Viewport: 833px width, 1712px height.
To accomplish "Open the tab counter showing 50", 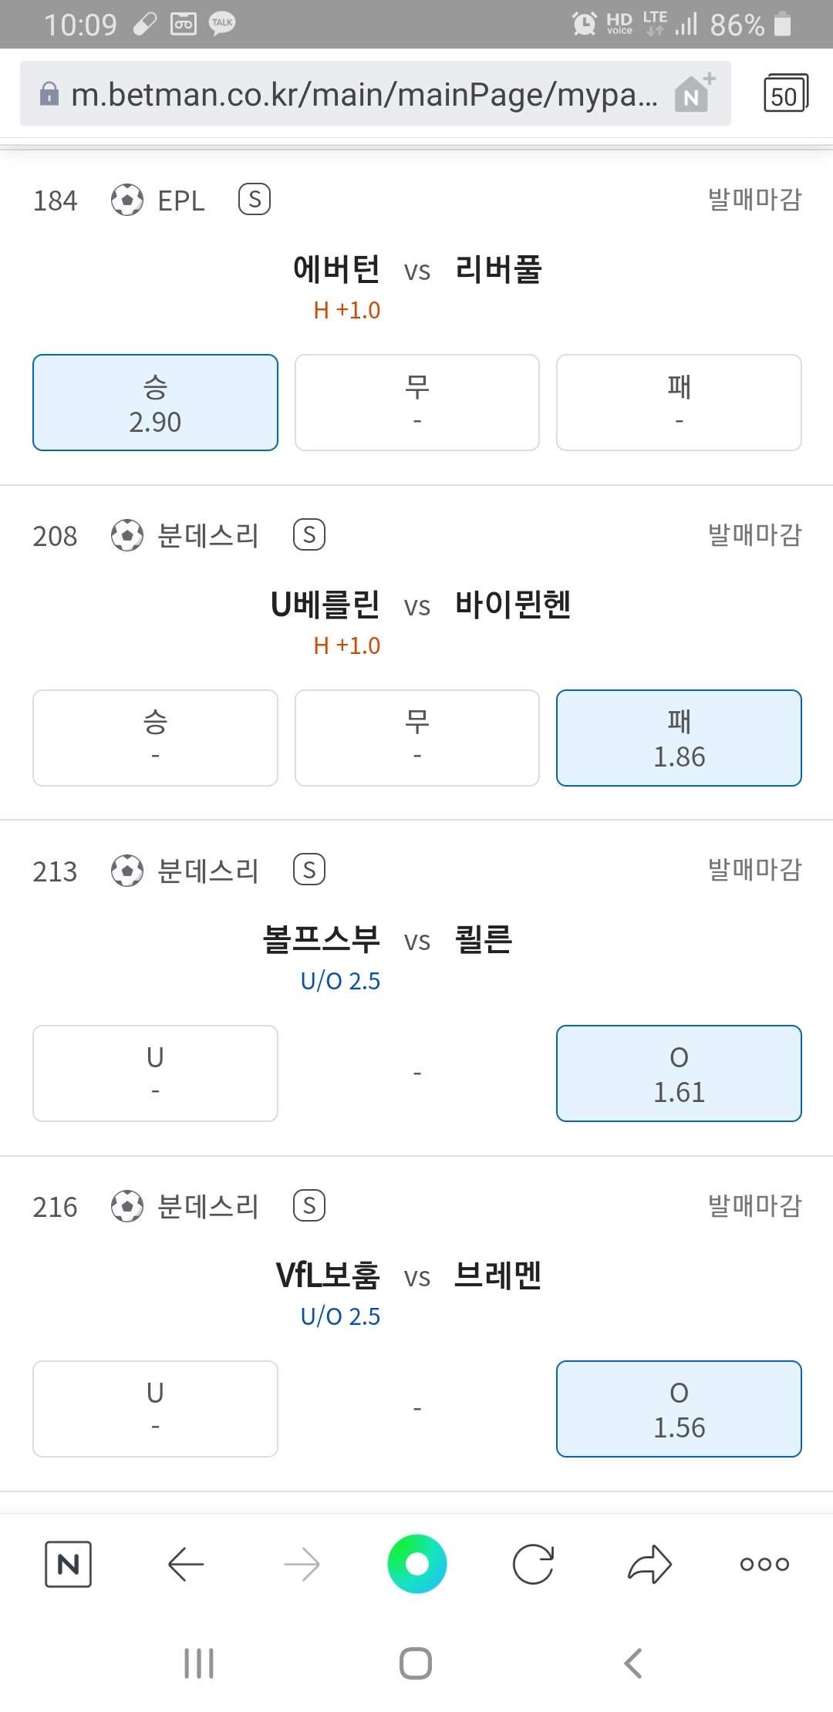I will pos(785,93).
